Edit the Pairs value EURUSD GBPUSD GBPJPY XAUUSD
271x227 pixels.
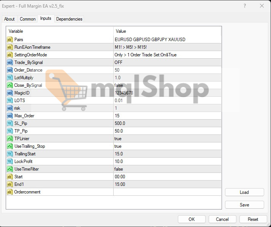click(x=167, y=40)
